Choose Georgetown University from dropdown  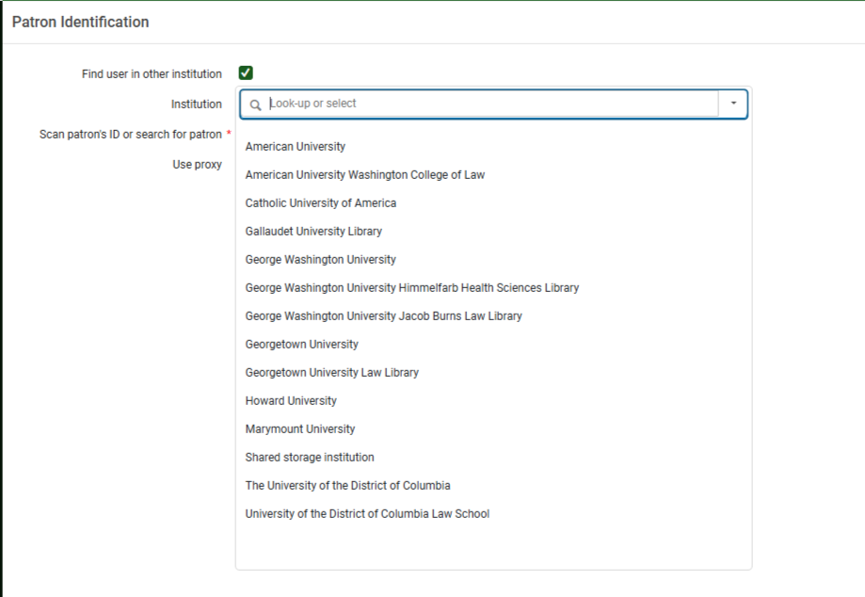[302, 345]
